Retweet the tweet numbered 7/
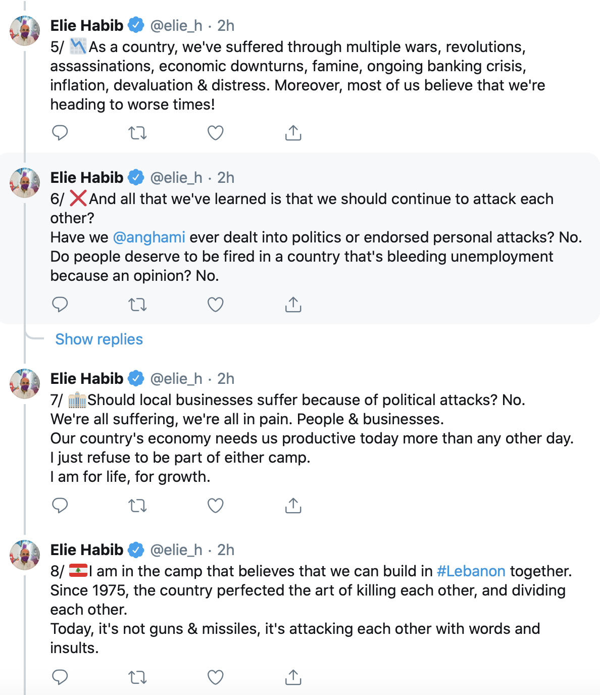 coord(137,506)
